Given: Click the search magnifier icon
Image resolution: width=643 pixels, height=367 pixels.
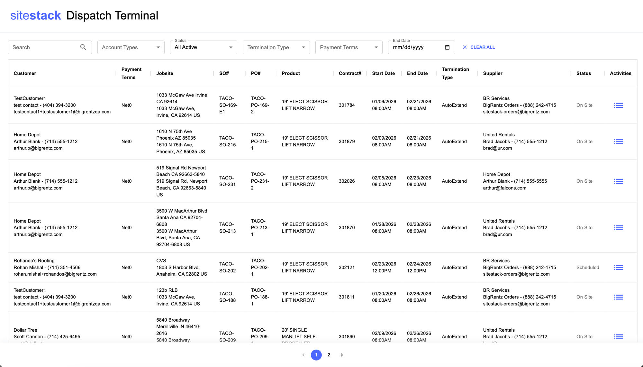Looking at the screenshot, I should (83, 47).
